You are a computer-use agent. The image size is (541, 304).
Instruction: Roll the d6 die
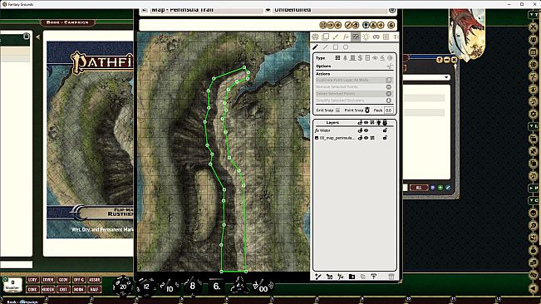(216, 286)
